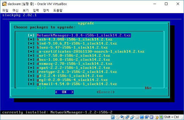Open the 장치 menu
The image size is (184, 120).
[46, 10]
